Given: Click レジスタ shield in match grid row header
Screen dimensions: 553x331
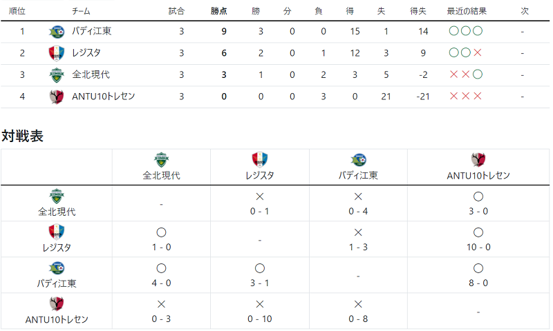Looking at the screenshot, I should point(57,232).
